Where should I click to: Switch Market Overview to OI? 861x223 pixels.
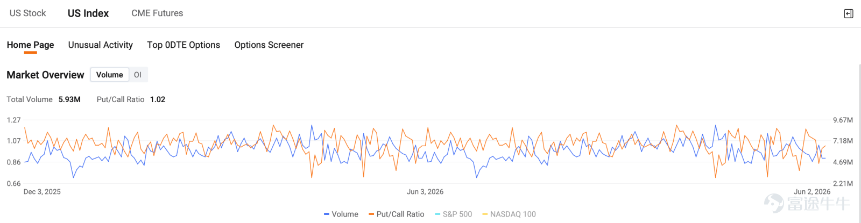click(138, 75)
